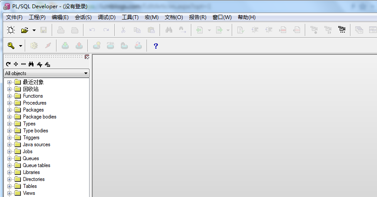
Task: Click the Save floppy disk icon
Action: [x=43, y=30]
